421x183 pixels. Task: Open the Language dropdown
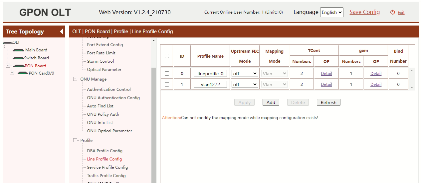coord(332,12)
